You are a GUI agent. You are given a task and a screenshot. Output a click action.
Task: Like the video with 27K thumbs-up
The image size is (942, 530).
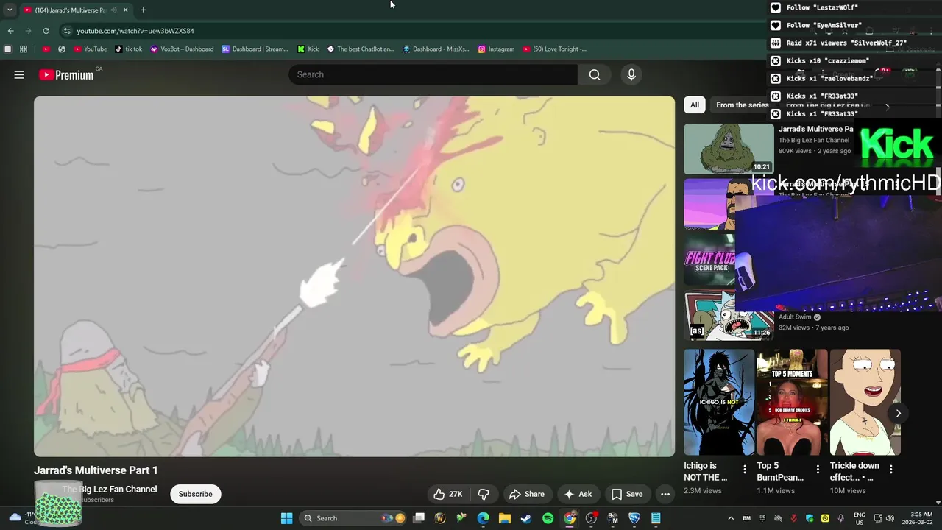click(x=447, y=494)
